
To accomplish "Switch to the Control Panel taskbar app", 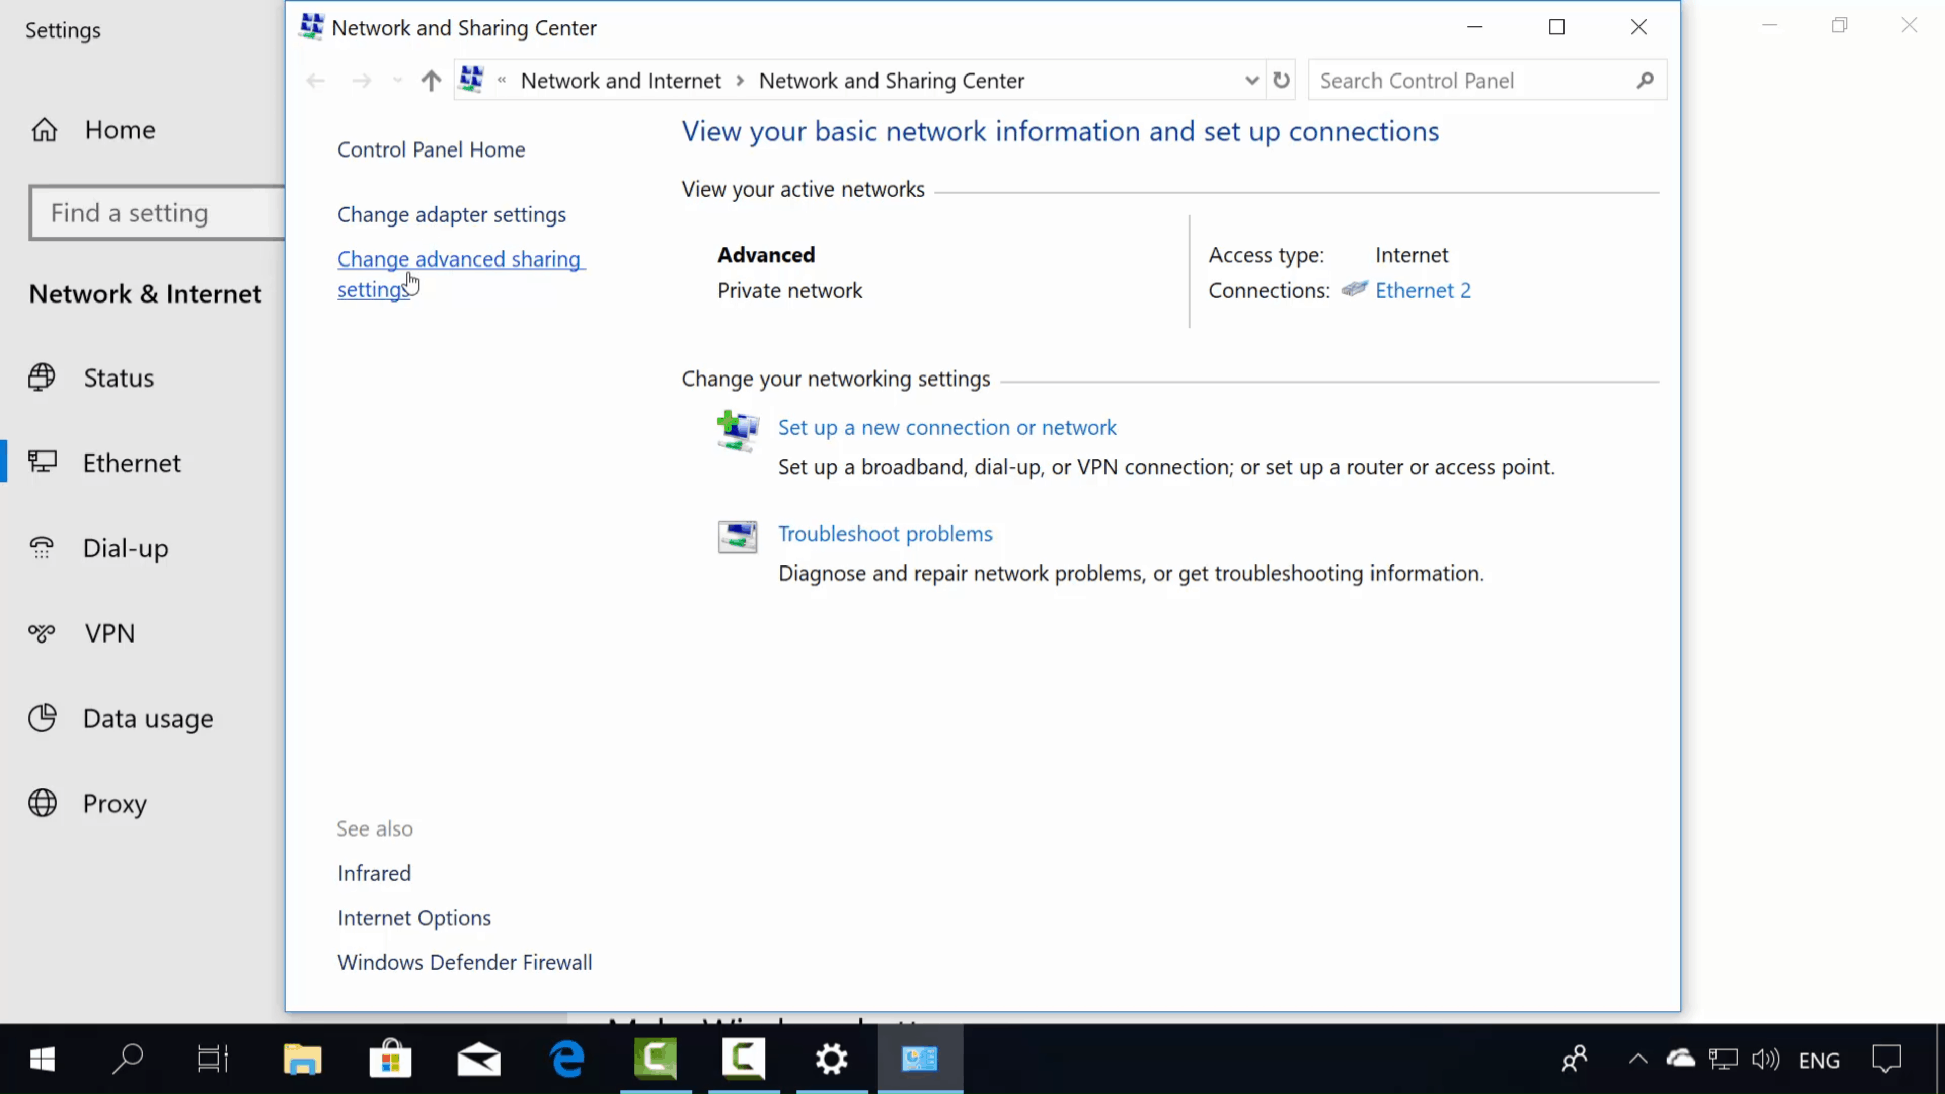I will click(x=920, y=1059).
